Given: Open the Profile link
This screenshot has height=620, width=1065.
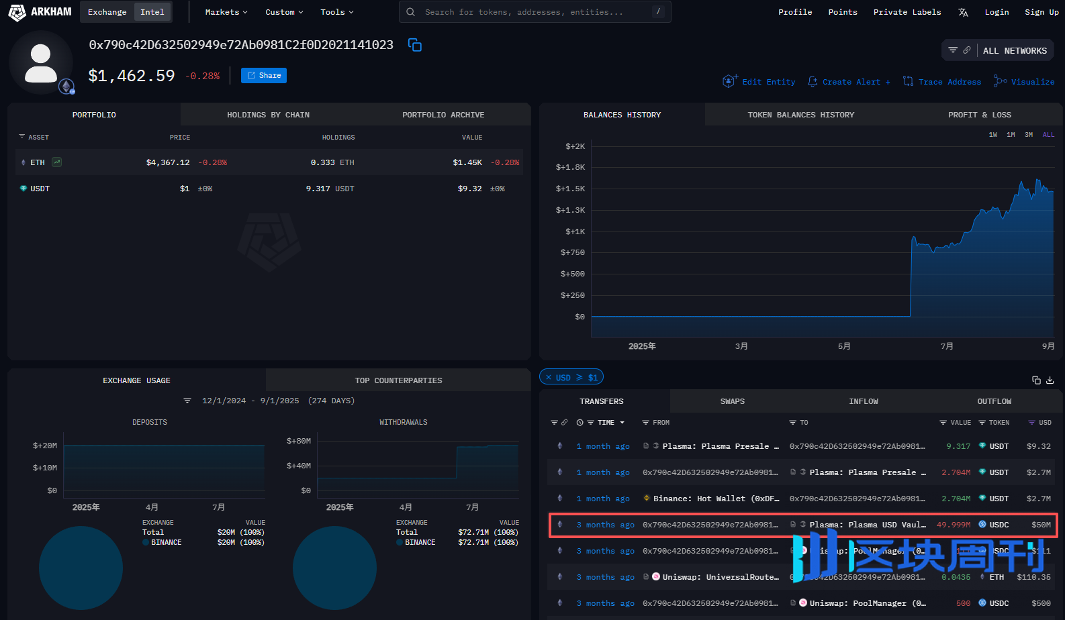Looking at the screenshot, I should [x=795, y=12].
